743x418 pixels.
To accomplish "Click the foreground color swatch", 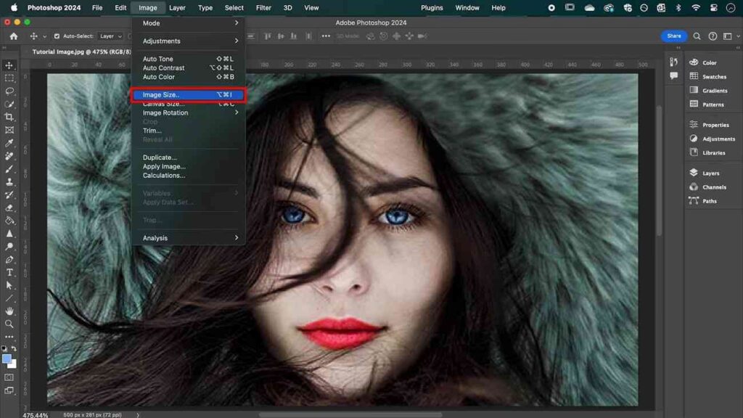I will tap(7, 358).
